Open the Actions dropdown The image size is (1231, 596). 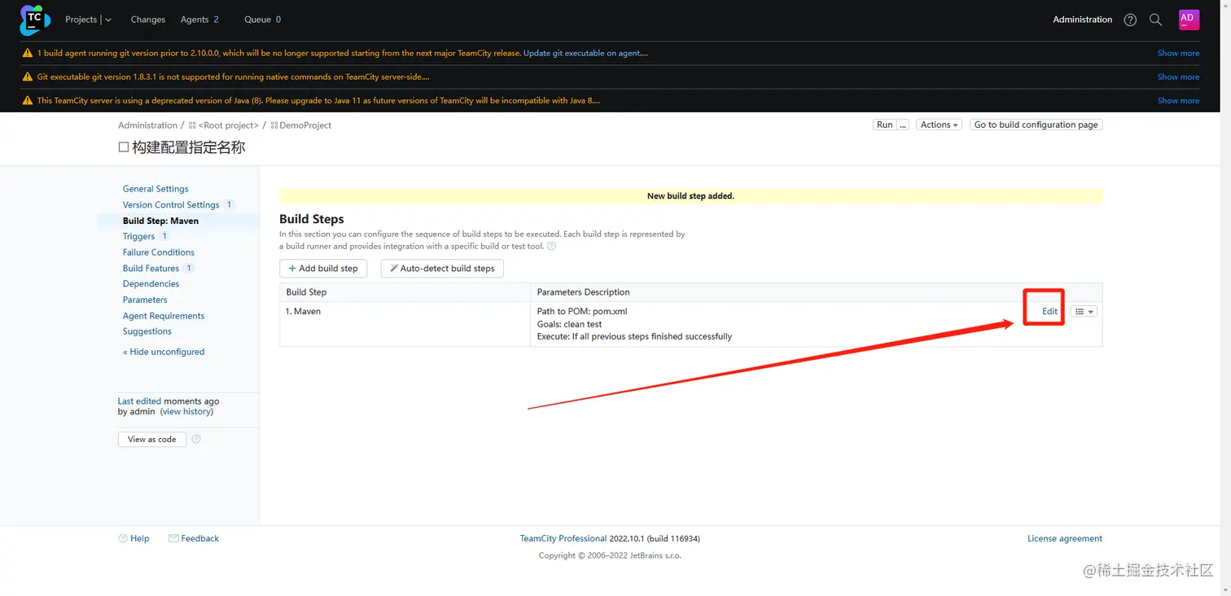pyautogui.click(x=939, y=125)
